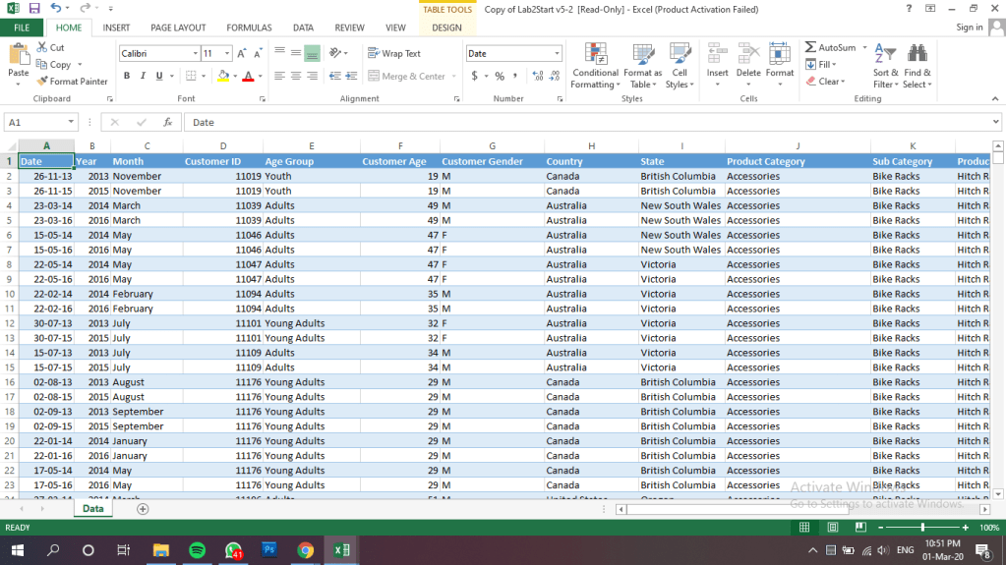
Task: Click the Sign in link
Action: coord(969,28)
